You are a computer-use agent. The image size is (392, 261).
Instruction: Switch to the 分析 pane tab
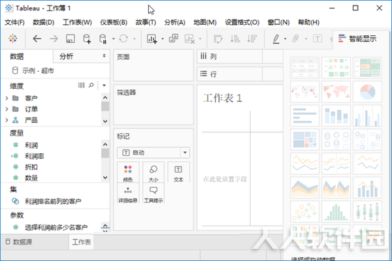pos(66,57)
